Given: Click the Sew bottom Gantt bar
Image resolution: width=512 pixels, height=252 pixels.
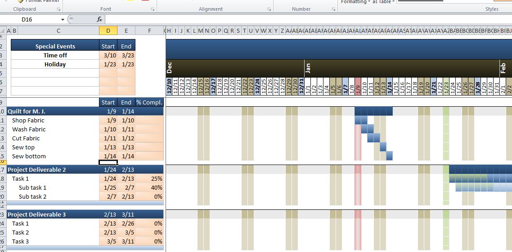Looking at the screenshot, I should (390, 156).
